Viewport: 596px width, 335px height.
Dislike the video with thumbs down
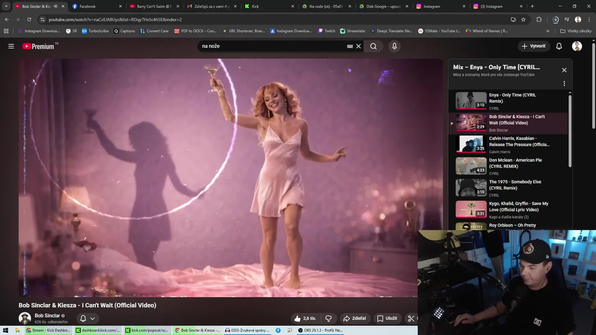329,318
